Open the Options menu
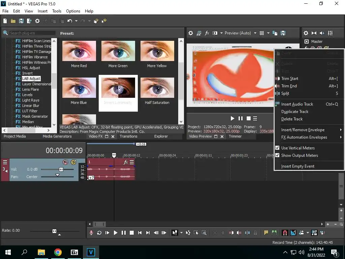The width and height of the screenshot is (345, 259). click(x=73, y=11)
